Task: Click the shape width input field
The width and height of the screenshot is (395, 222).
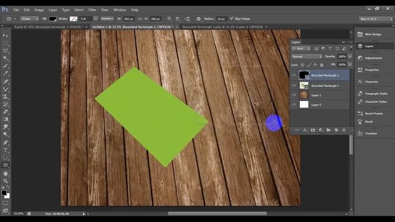Action: 129,19
